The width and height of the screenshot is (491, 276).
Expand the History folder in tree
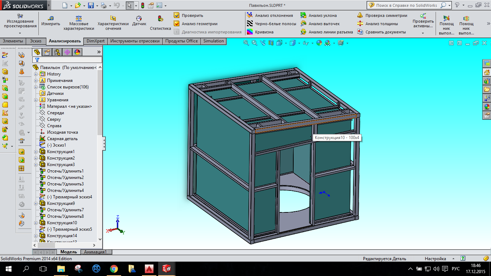[36, 74]
